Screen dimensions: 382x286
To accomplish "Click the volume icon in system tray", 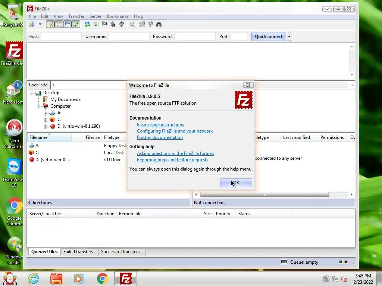I will pos(344,279).
